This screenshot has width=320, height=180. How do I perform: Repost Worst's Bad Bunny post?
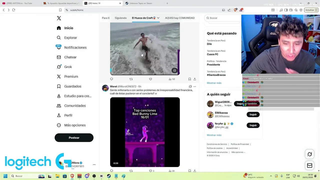pos(131,171)
